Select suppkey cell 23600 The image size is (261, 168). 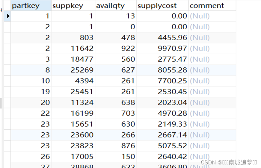click(x=73, y=135)
